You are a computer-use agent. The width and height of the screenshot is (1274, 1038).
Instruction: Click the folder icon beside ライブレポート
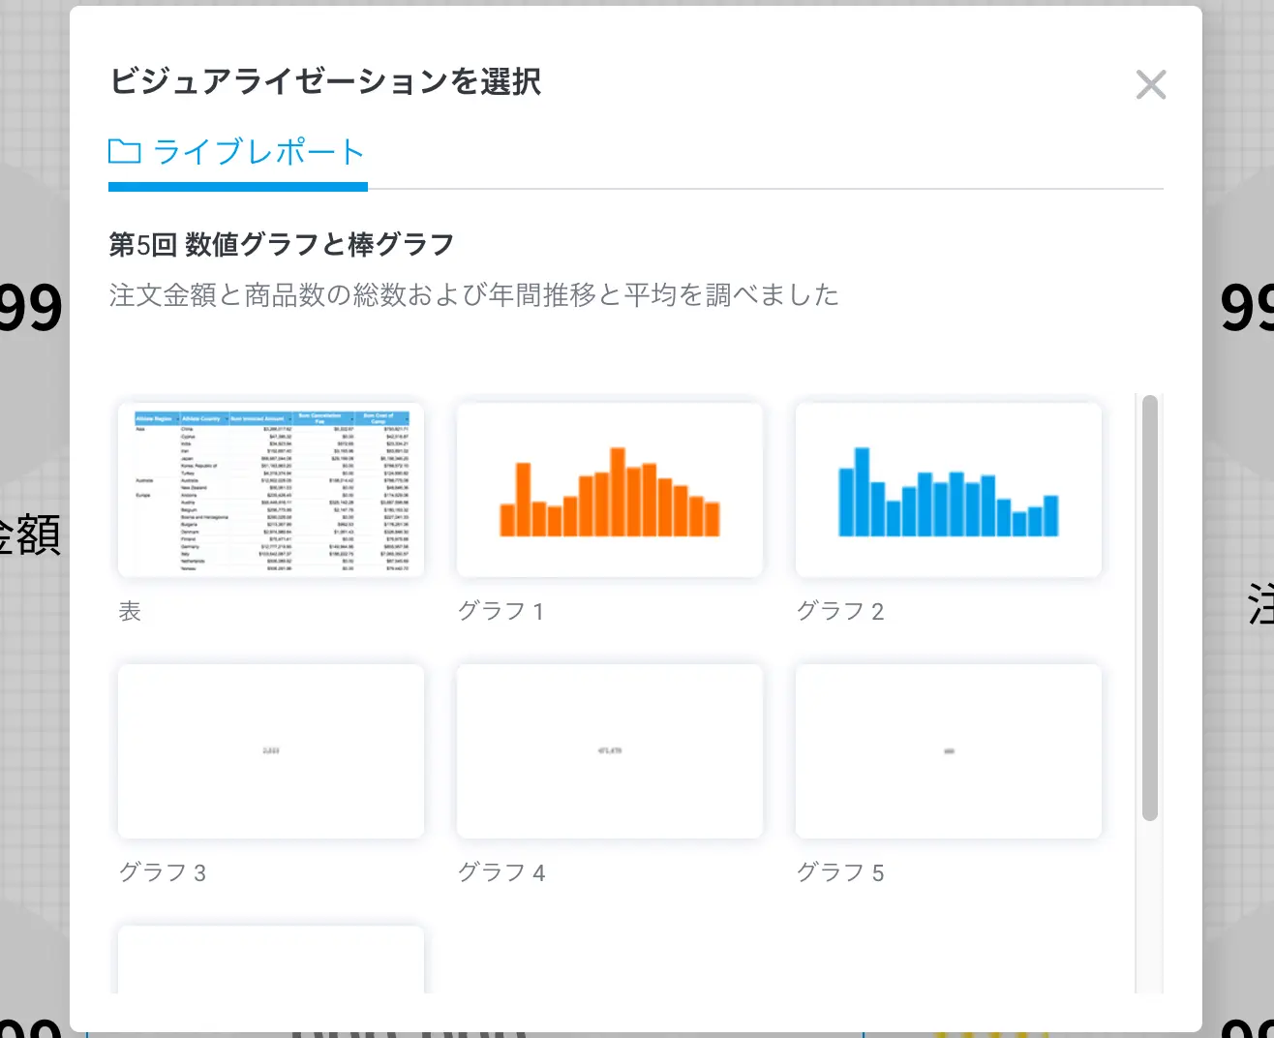pyautogui.click(x=125, y=152)
